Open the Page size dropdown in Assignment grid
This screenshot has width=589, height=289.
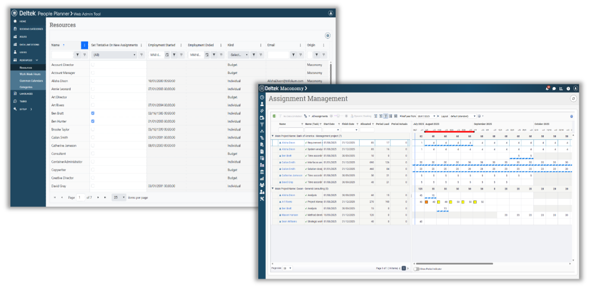tap(287, 268)
